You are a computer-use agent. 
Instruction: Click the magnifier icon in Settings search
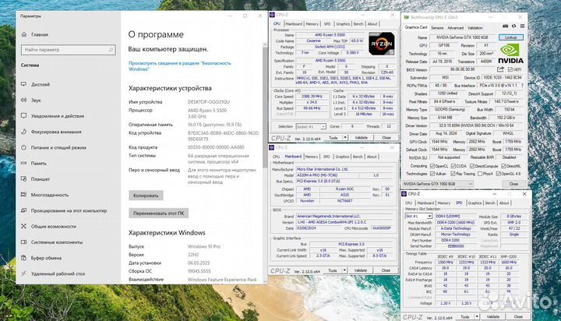[x=111, y=50]
